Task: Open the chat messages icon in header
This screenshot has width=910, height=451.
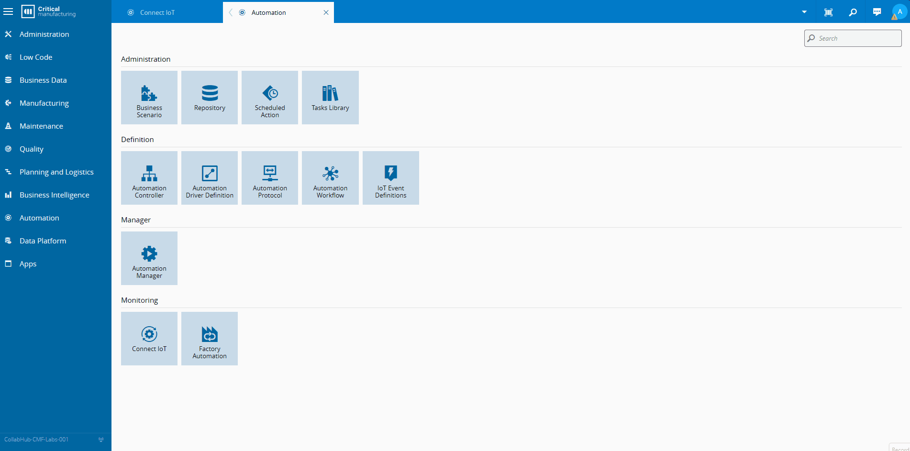Action: click(877, 12)
